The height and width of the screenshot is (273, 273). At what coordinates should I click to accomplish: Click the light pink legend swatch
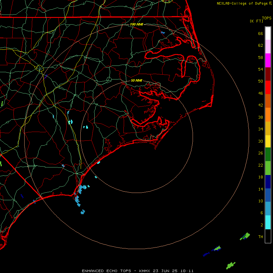click(268, 47)
